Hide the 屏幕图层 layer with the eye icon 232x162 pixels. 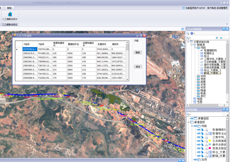(x=192, y=118)
